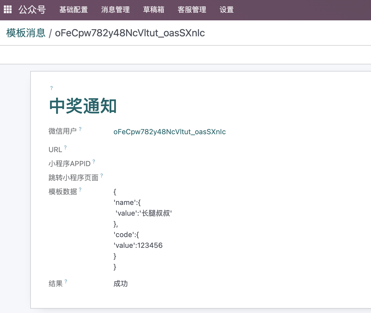Screen dimensions: 371x313
Task: Click help tooltip icon beside URL
Action: [65, 147]
